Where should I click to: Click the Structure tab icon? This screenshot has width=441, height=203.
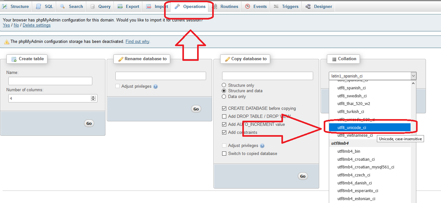(5, 6)
